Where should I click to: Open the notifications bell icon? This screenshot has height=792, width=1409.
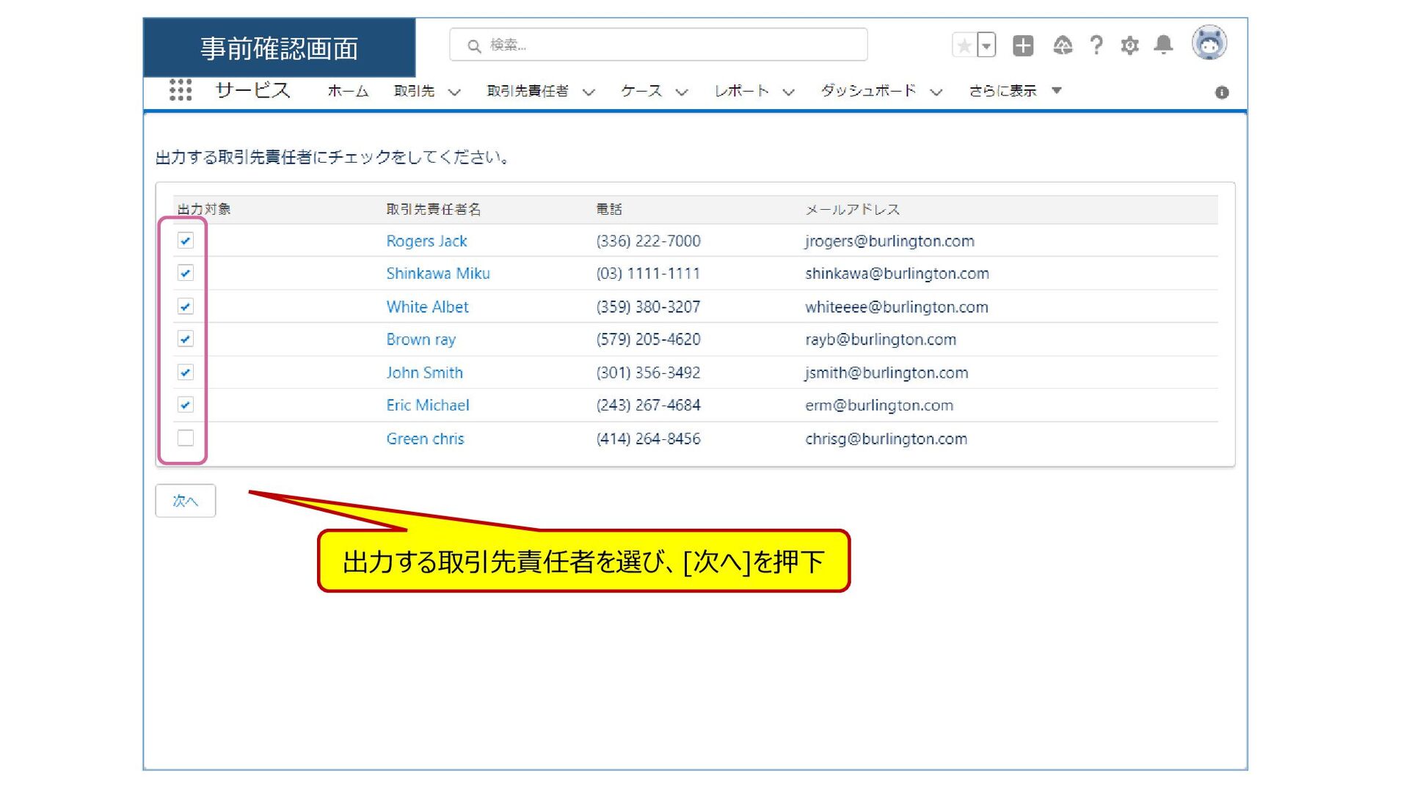click(1163, 45)
